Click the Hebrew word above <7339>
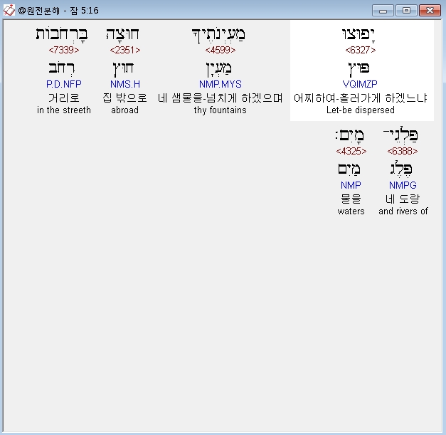 click(x=62, y=35)
